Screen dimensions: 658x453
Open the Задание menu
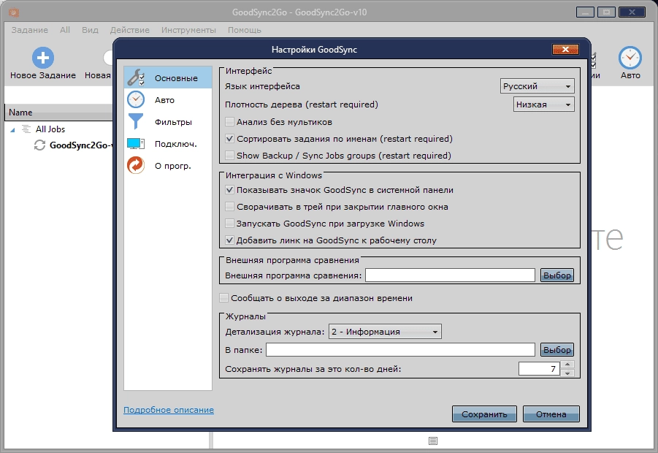(30, 30)
